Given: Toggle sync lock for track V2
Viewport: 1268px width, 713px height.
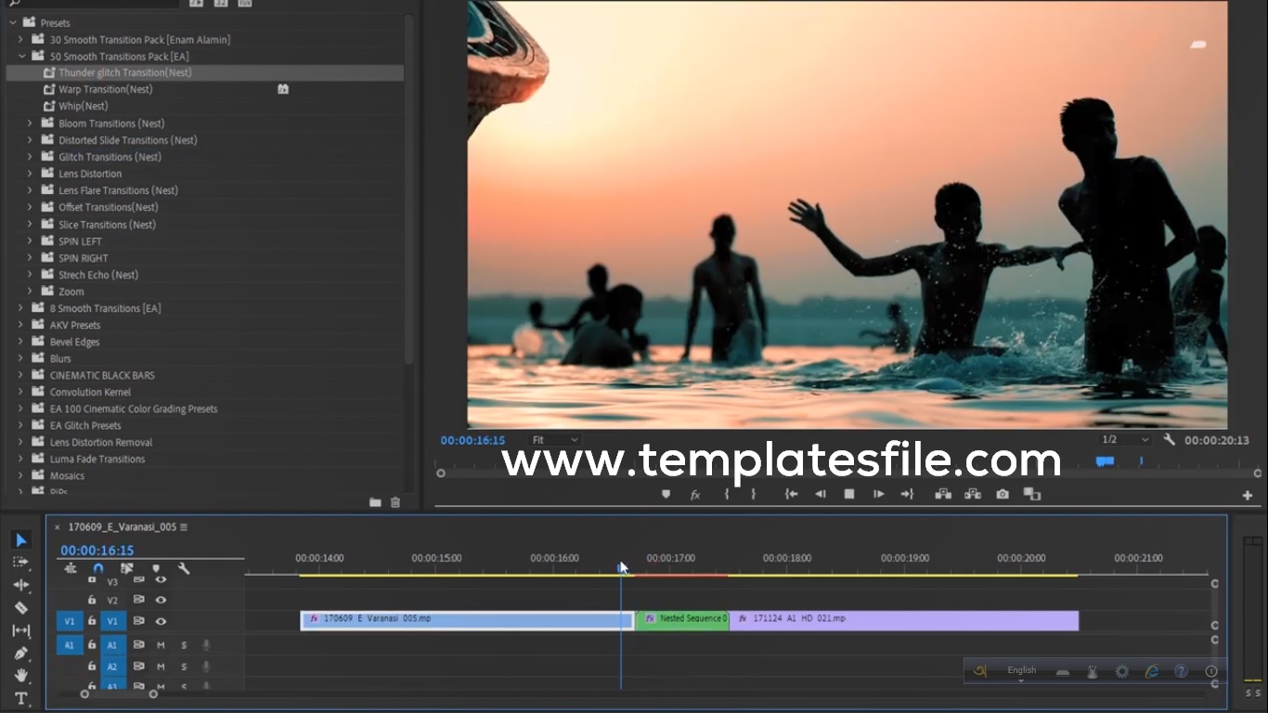Looking at the screenshot, I should click(138, 601).
